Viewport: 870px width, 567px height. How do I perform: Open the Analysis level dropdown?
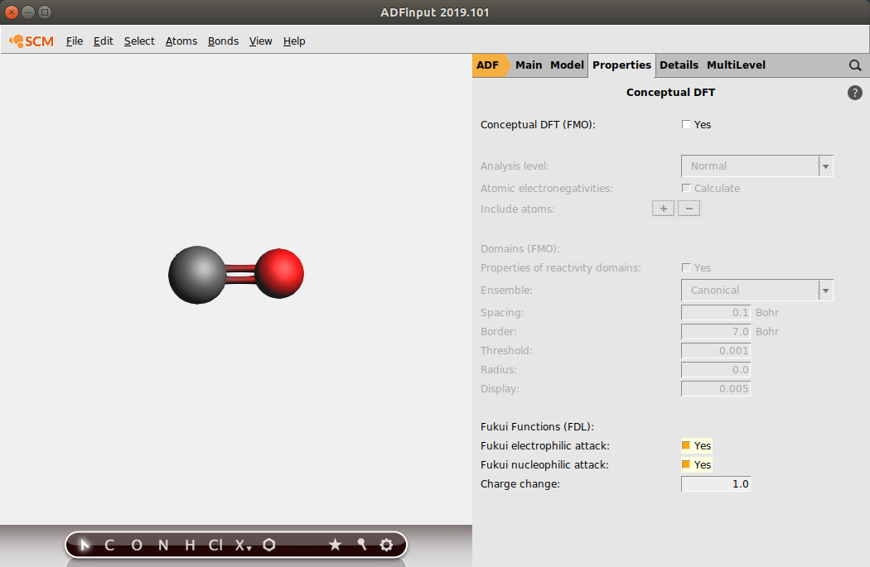pyautogui.click(x=757, y=166)
